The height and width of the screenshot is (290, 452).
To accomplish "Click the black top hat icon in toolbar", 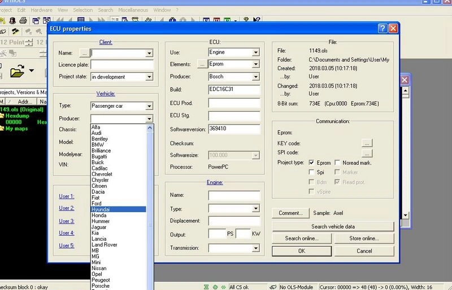I will point(12,20).
